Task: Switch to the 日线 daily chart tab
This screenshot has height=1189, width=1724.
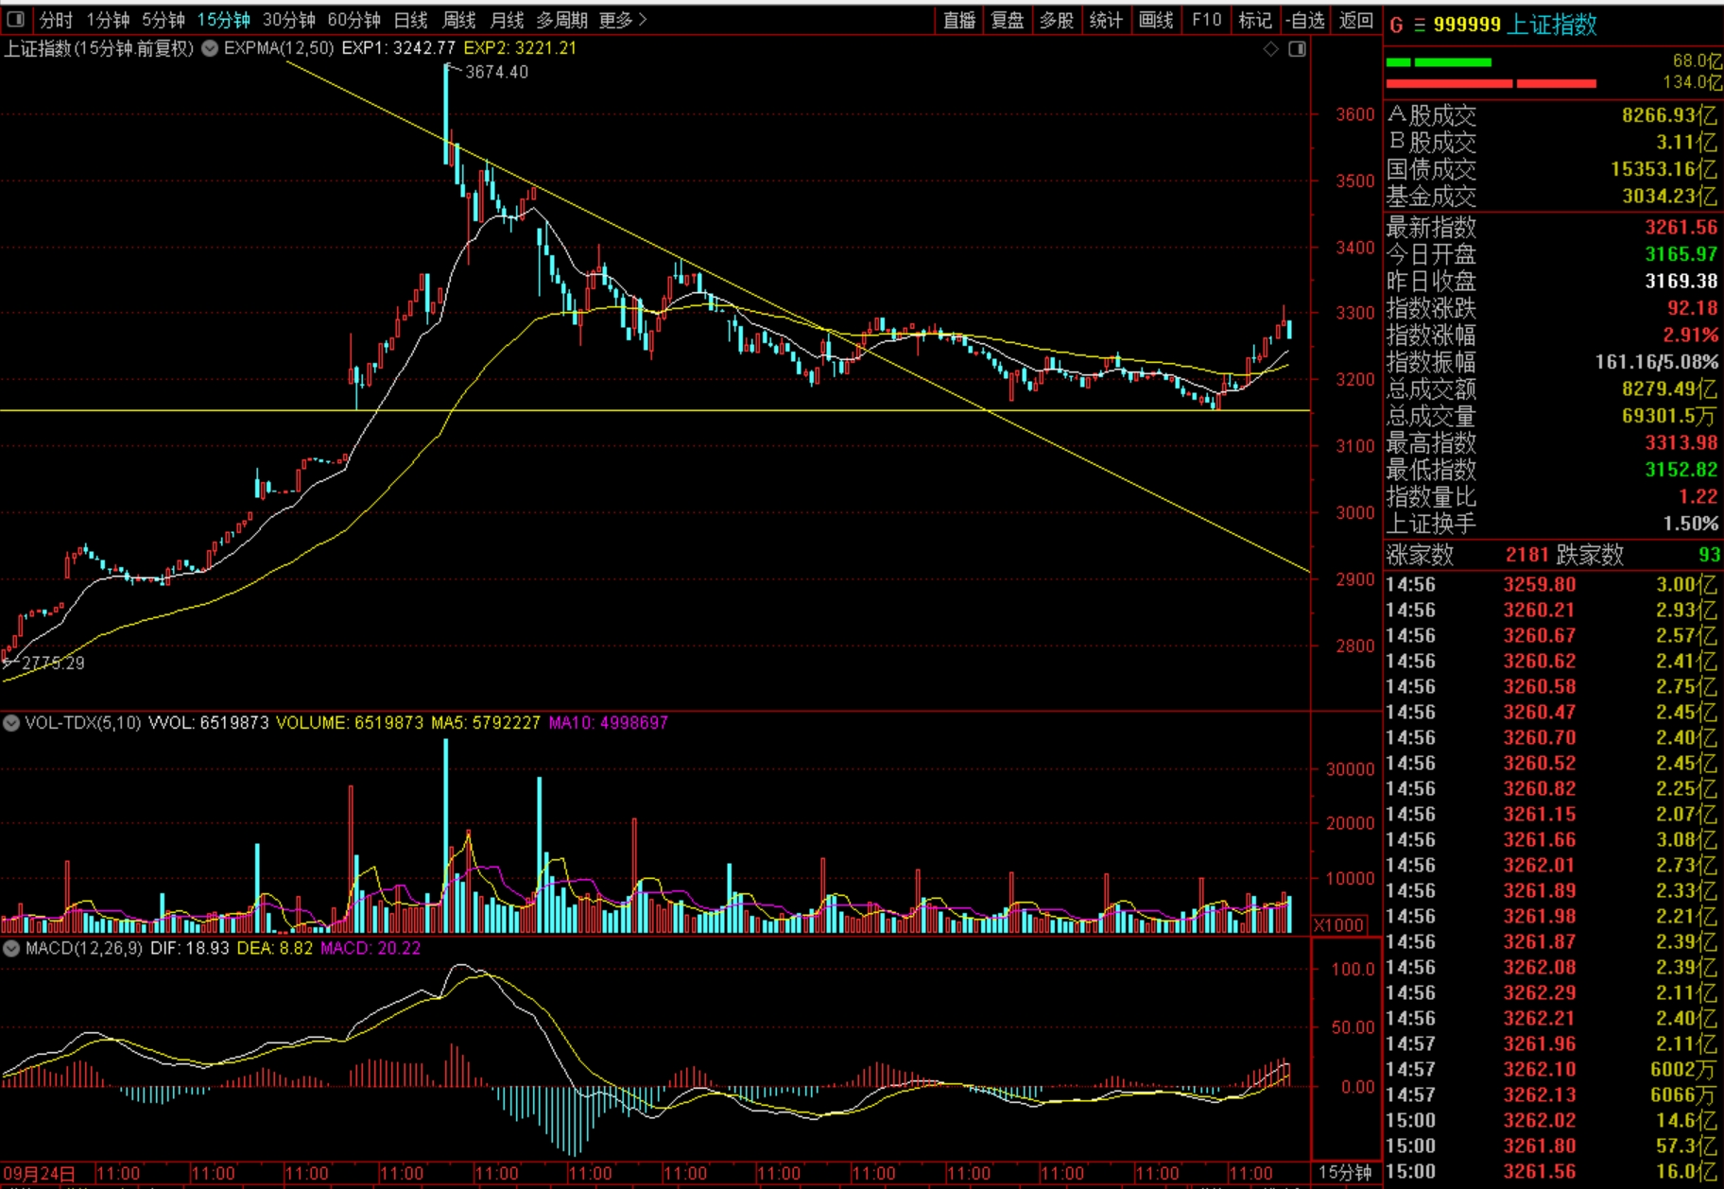Action: point(410,20)
